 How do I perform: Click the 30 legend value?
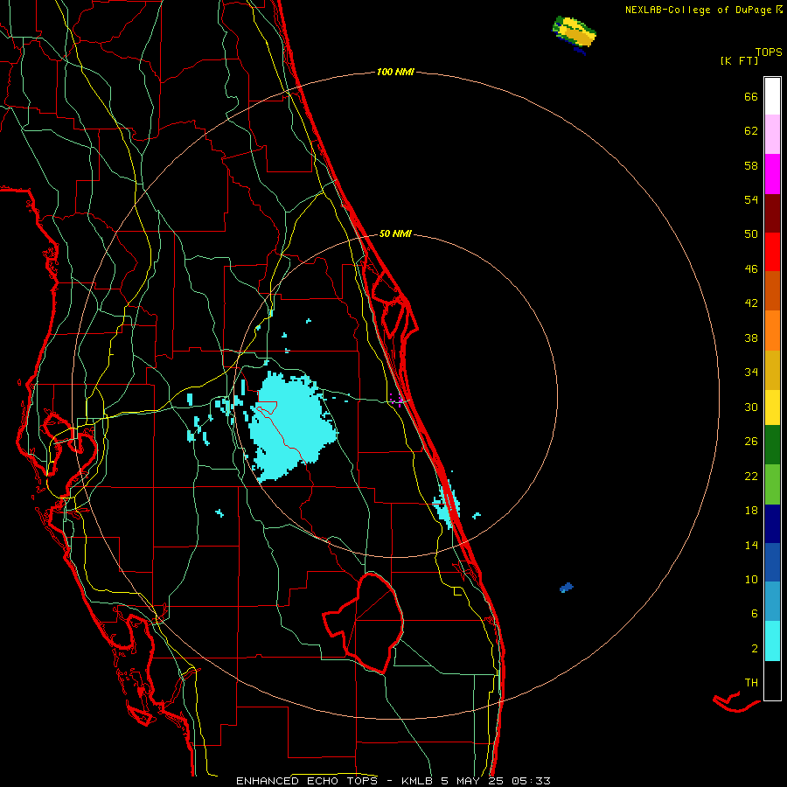tap(751, 407)
